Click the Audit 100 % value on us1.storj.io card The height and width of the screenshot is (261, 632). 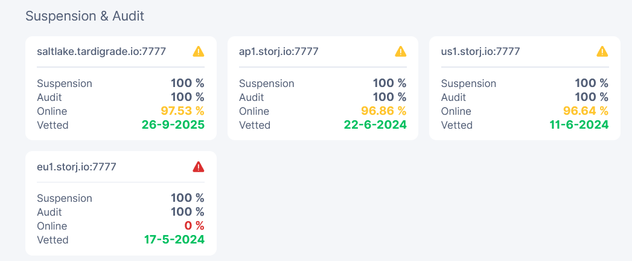[592, 97]
